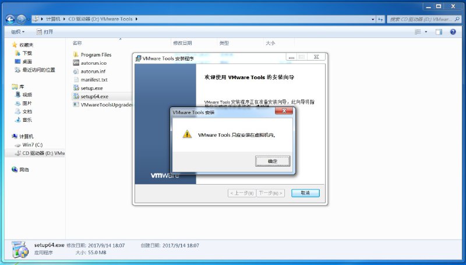Click the 上一步 back wizard button
Image resolution: width=466 pixels, height=265 pixels.
click(x=242, y=193)
